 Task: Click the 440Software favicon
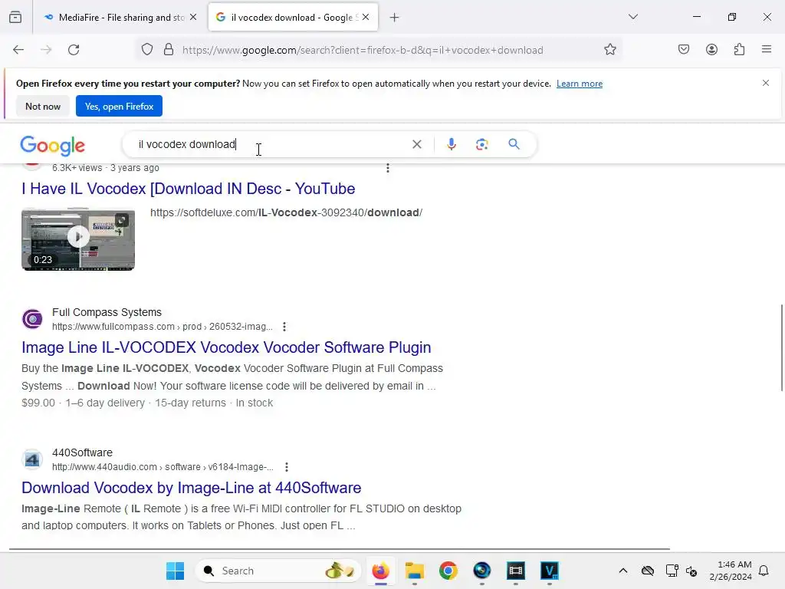pos(32,459)
